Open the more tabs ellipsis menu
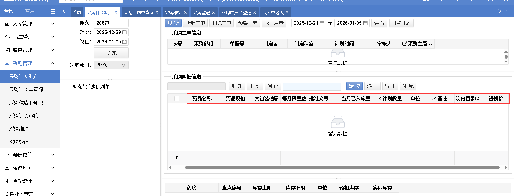Viewport: 514px width, 196px height. pos(508,11)
